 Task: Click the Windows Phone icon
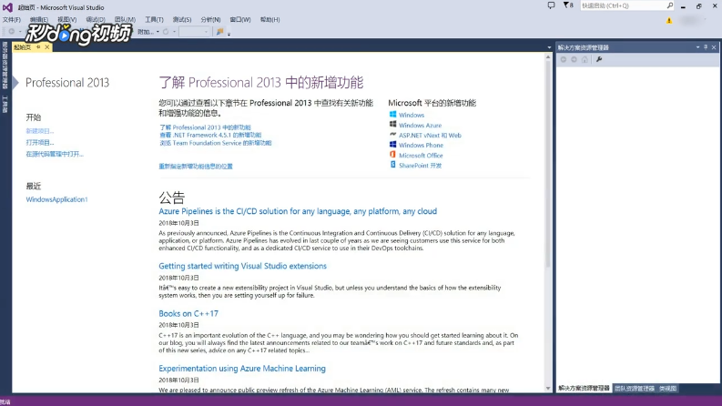click(x=392, y=145)
